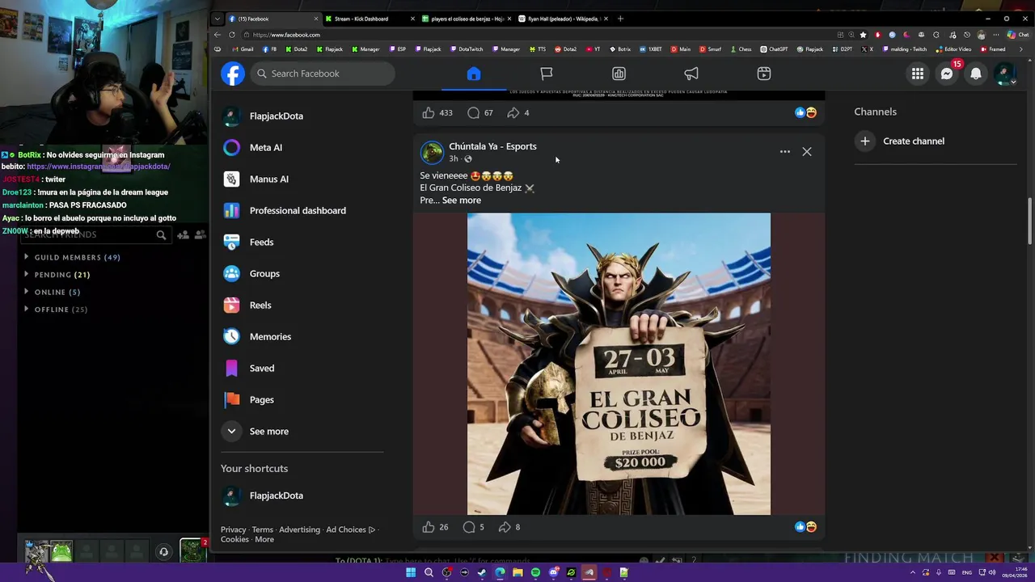Open FlapjackDota profile in left sidebar
The image size is (1035, 582).
point(302,116)
